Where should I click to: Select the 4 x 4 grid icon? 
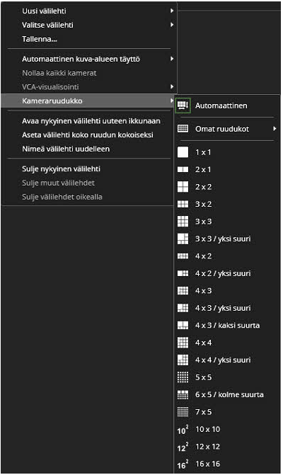(x=183, y=343)
